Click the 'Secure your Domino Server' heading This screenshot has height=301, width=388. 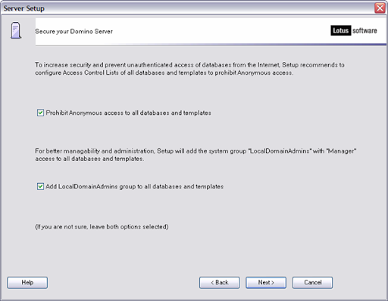(74, 32)
